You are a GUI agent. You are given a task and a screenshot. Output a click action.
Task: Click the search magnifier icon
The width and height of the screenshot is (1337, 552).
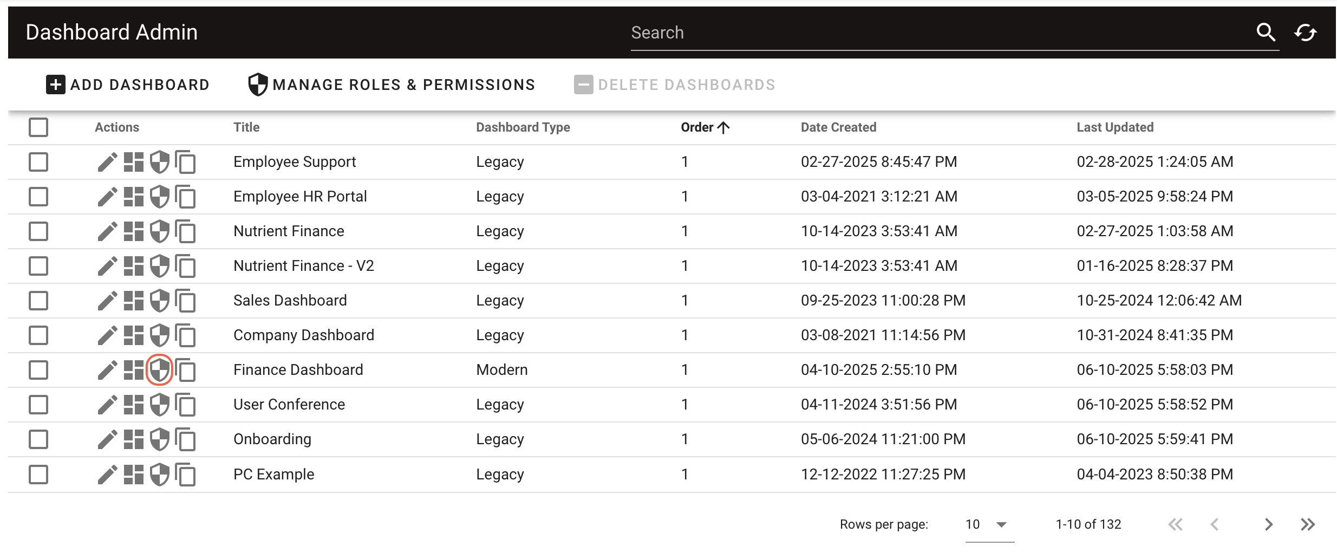click(x=1267, y=33)
